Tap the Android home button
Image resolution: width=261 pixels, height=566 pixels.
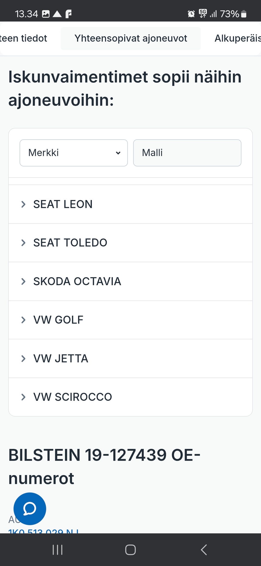tap(130, 549)
